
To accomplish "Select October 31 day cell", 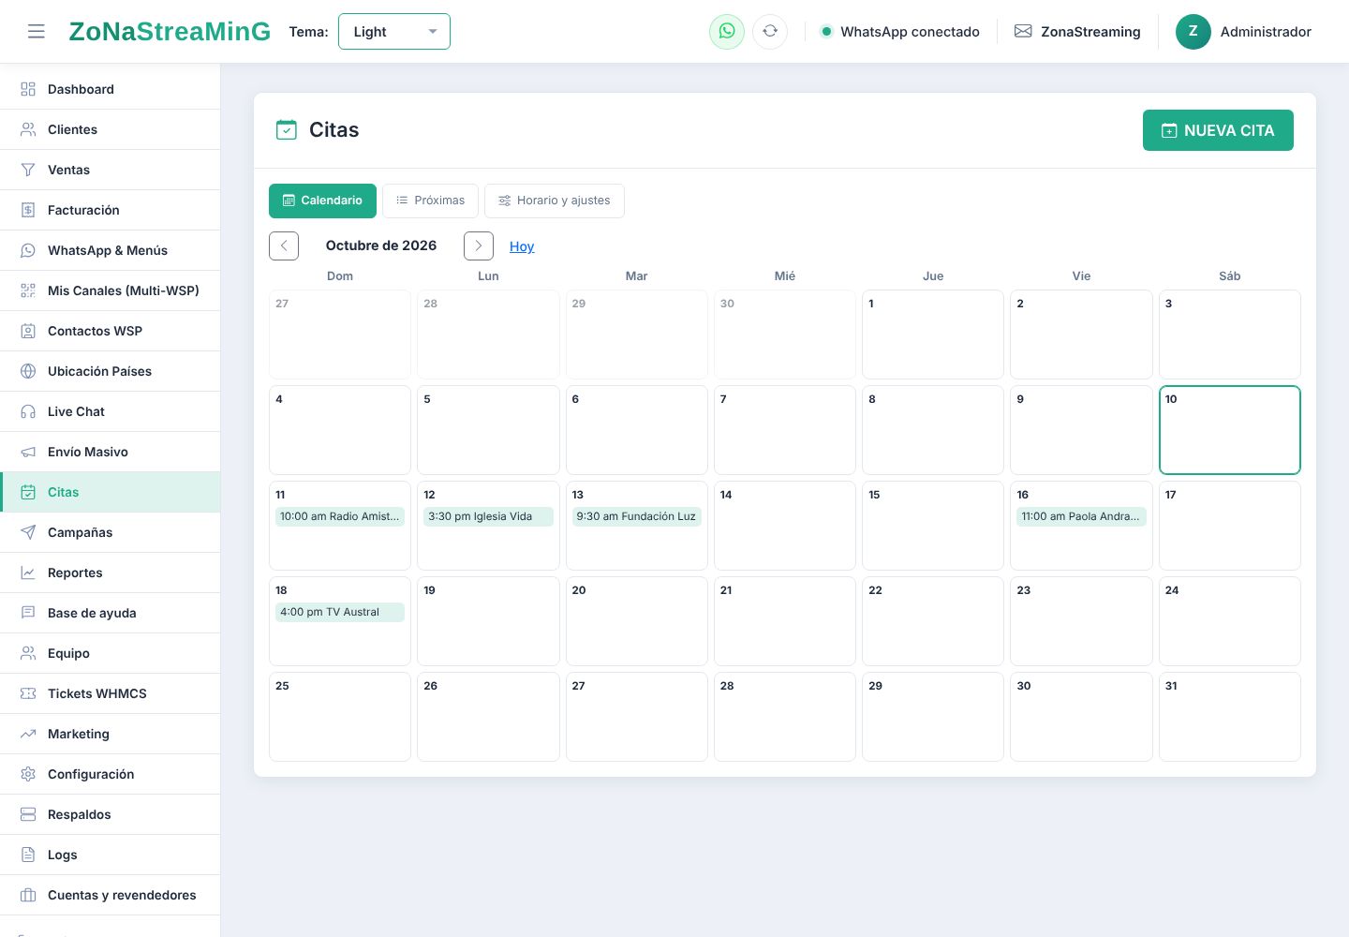I will tap(1230, 717).
